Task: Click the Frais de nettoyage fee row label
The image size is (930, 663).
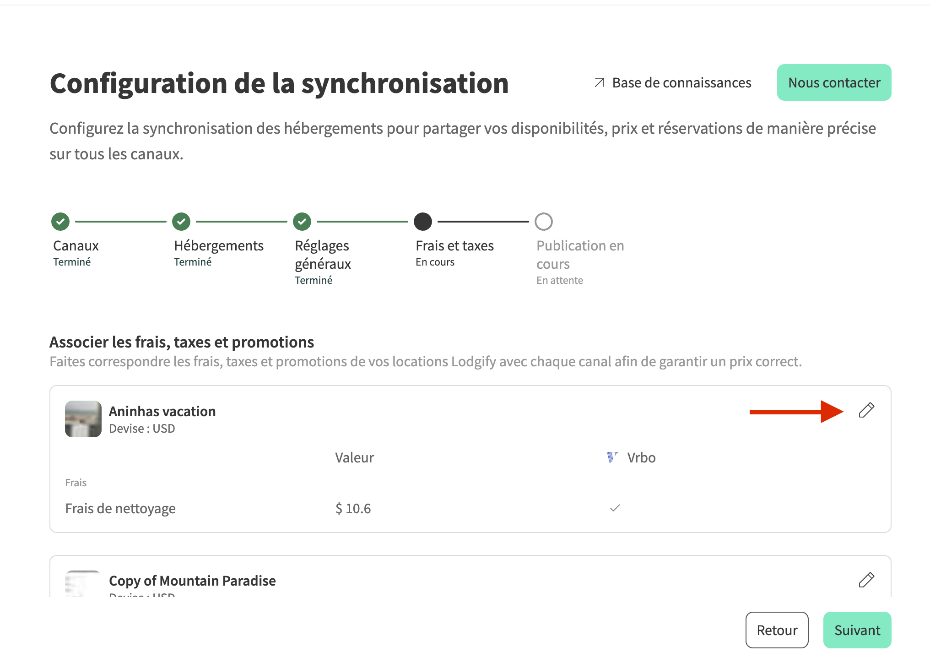Action: (120, 508)
